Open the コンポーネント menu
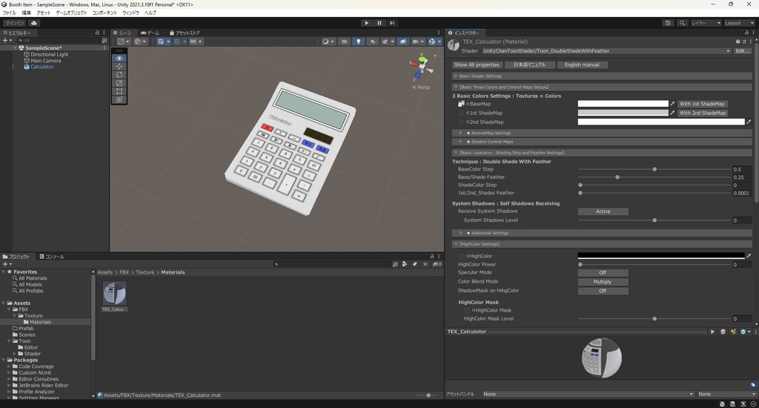Image resolution: width=759 pixels, height=408 pixels. [105, 13]
